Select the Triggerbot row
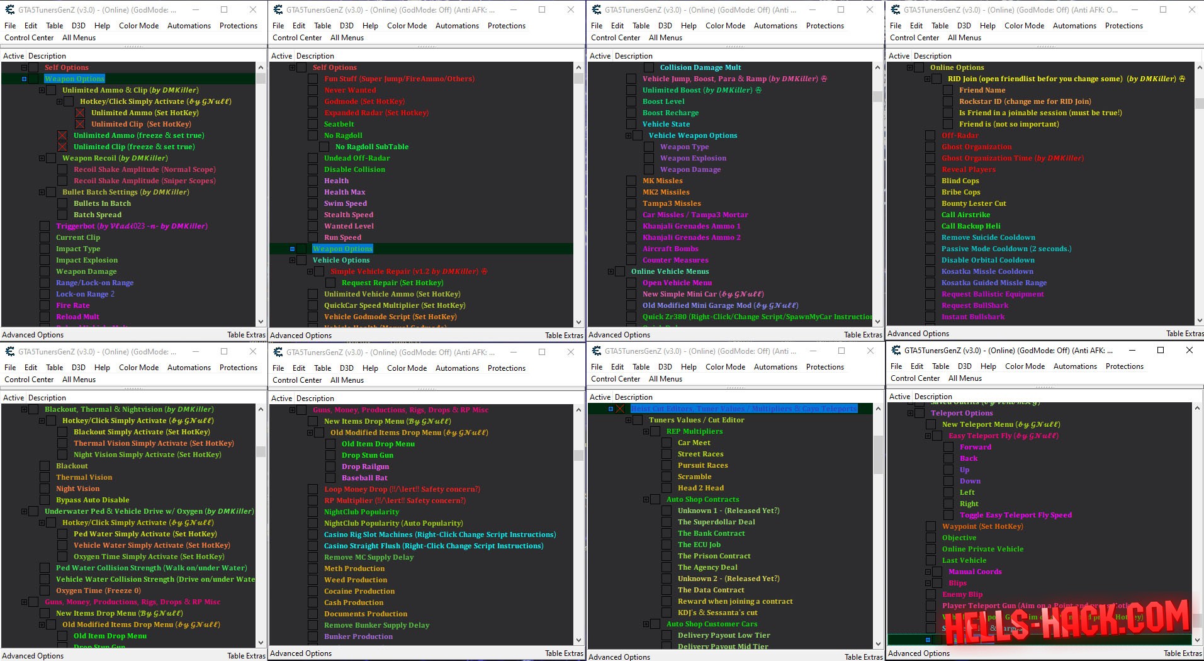Image resolution: width=1204 pixels, height=661 pixels. tap(132, 226)
